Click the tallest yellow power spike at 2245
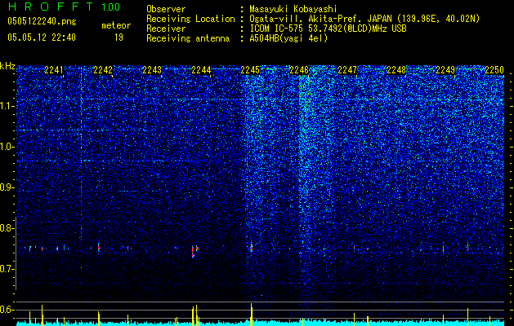The image size is (514, 326). [252, 315]
